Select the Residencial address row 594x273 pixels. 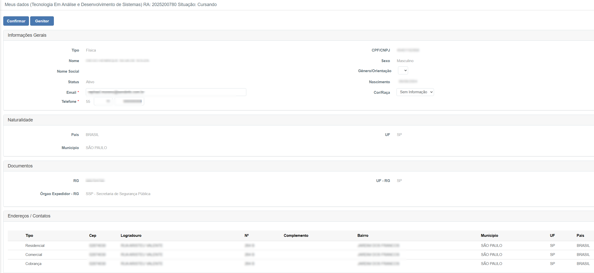[35, 246]
